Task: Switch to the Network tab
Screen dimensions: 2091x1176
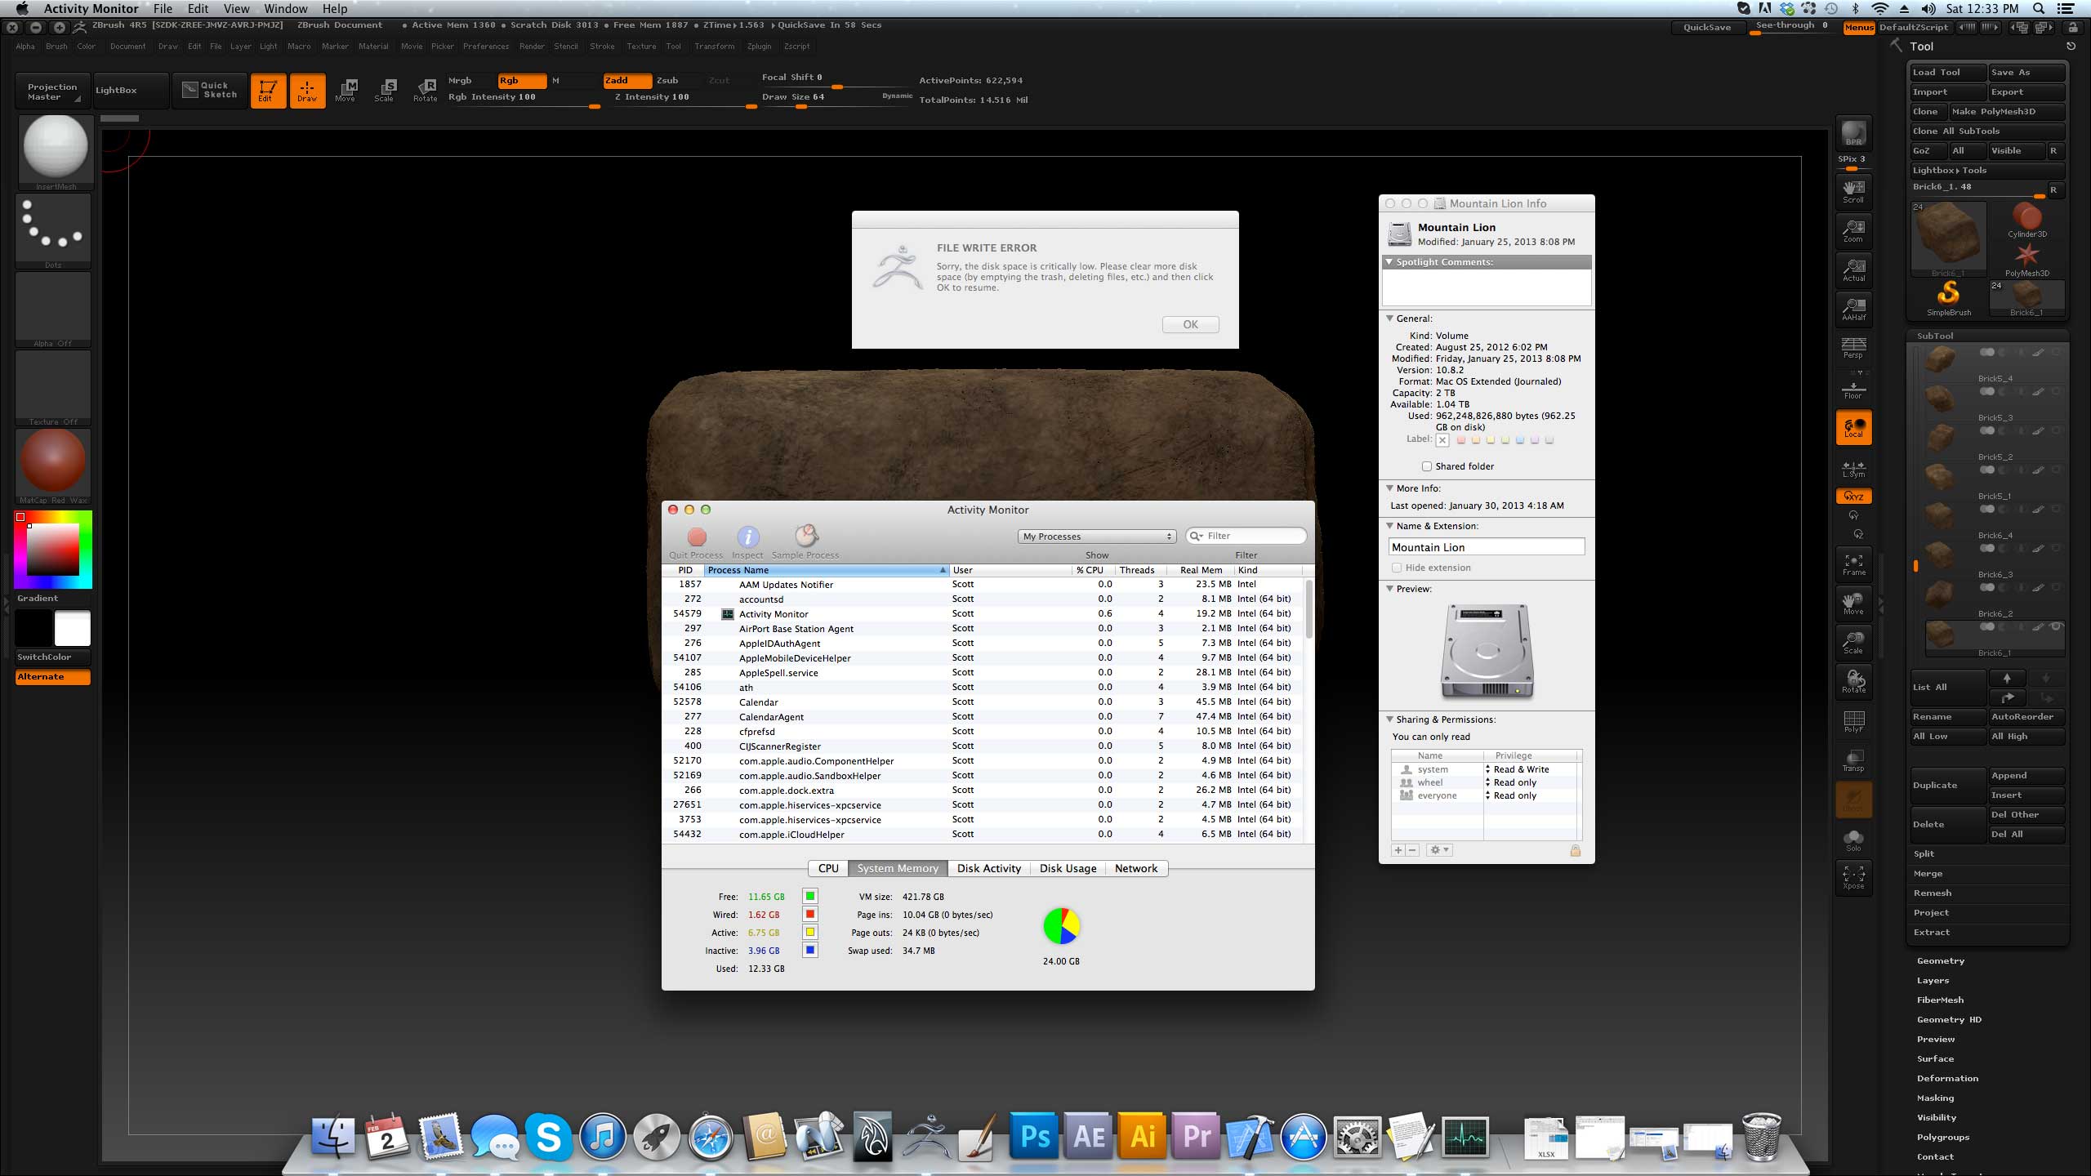Action: (1136, 868)
